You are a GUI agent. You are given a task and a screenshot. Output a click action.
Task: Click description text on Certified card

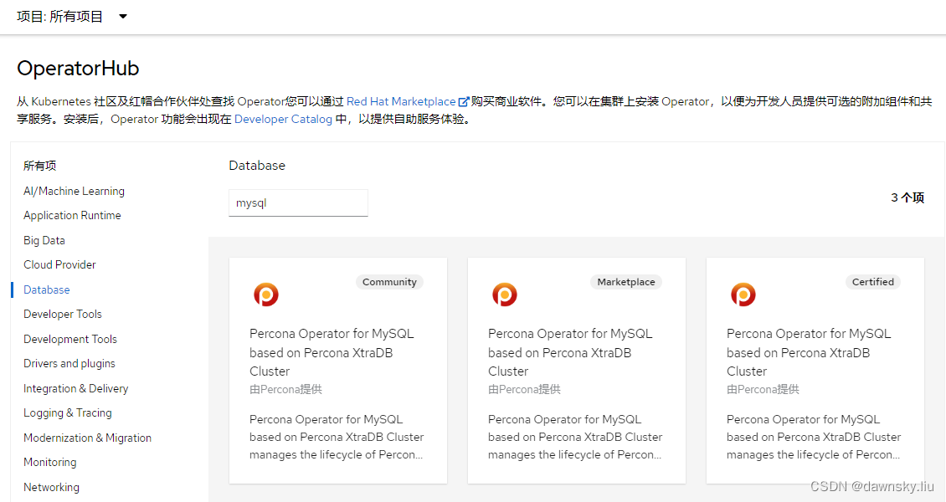[813, 437]
